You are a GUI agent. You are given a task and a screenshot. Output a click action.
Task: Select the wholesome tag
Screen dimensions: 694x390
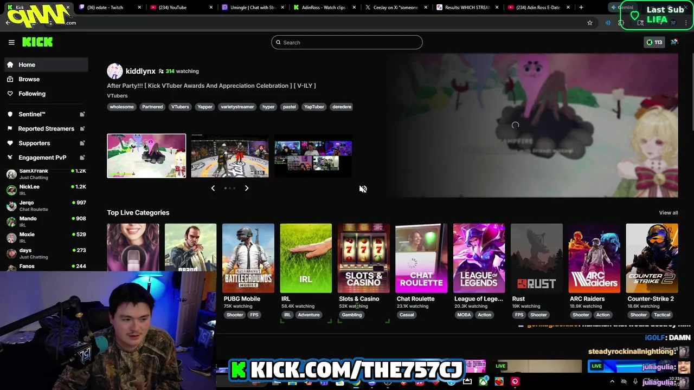(121, 107)
